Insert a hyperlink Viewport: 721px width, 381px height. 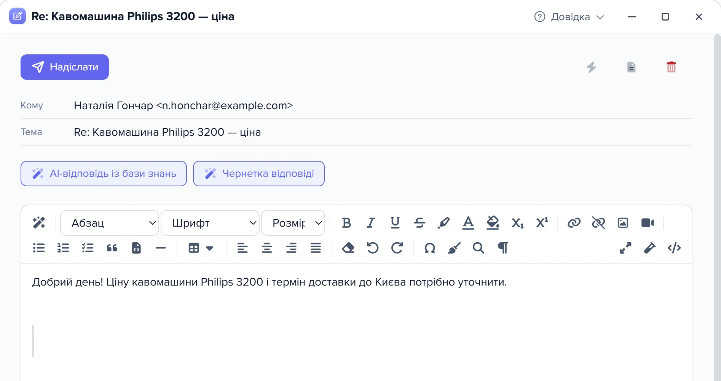574,223
